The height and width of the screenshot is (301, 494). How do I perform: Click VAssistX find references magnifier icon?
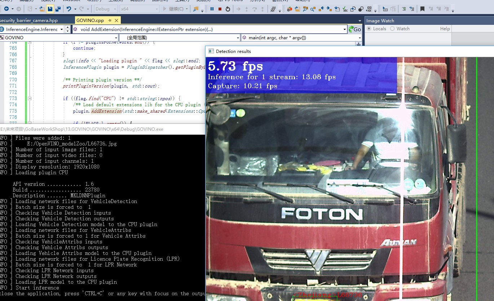[x=313, y=9]
